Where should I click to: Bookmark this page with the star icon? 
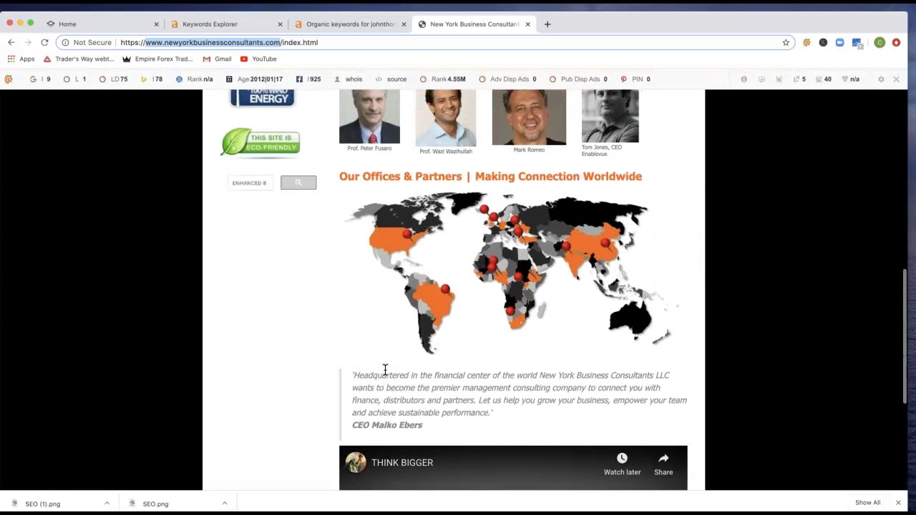(x=786, y=42)
